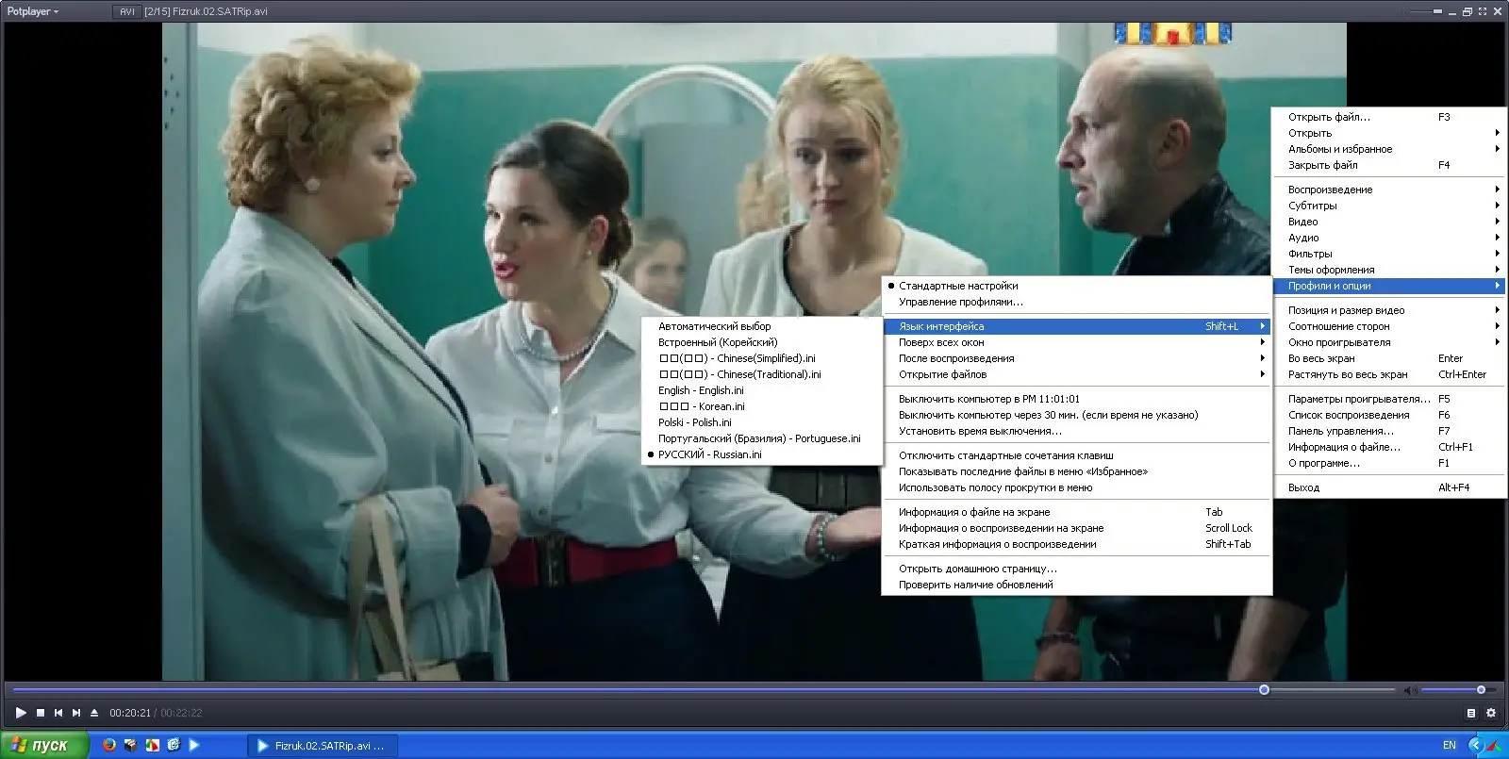
Task: Expand the Видео submenu
Action: coord(1388,222)
